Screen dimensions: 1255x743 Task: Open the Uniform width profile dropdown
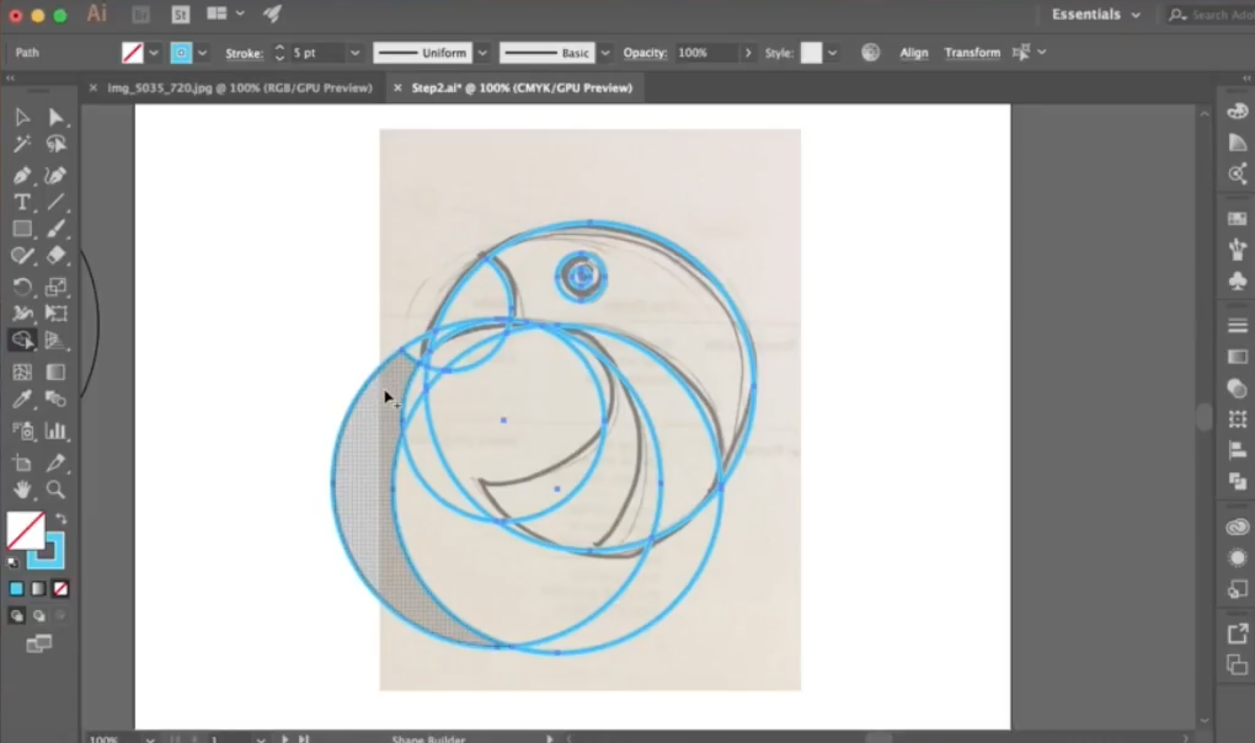point(483,53)
